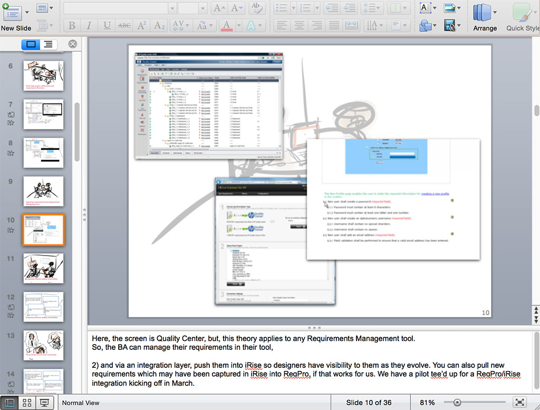540x410 pixels.
Task: Insert a picture from the toolbar
Action: pyautogui.click(x=451, y=8)
